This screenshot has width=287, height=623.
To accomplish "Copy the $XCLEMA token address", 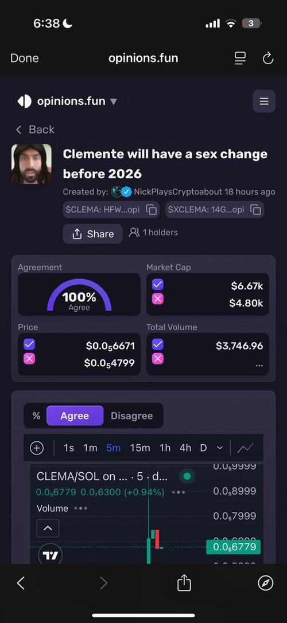I will [x=255, y=209].
